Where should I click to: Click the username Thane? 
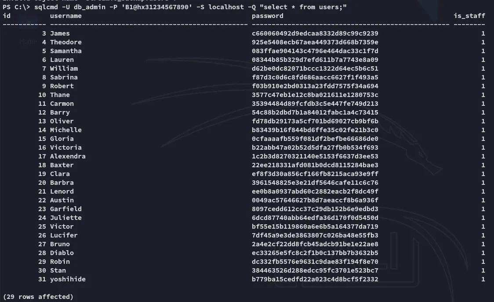(60, 95)
